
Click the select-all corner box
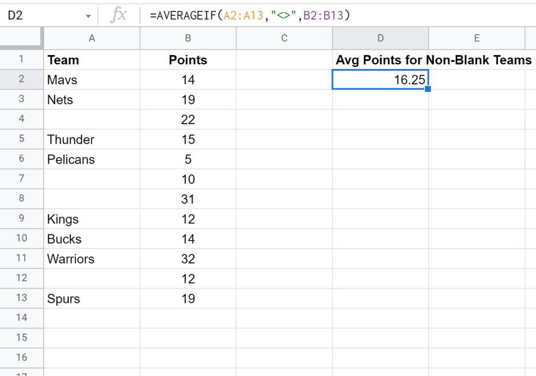point(21,38)
